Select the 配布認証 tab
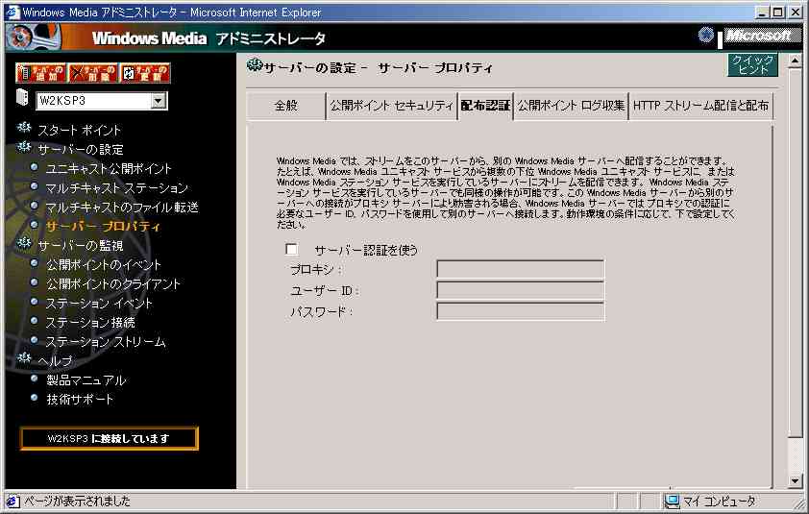 point(485,106)
